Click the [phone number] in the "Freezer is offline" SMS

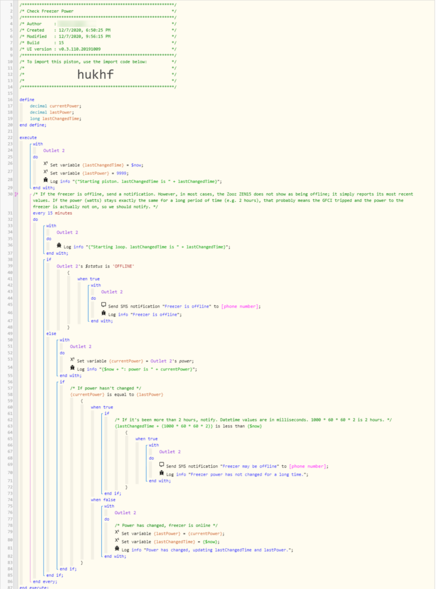pyautogui.click(x=240, y=307)
